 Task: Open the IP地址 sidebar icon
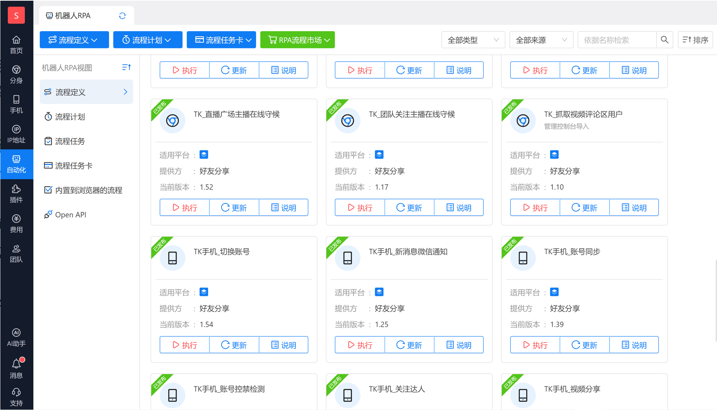pos(16,135)
